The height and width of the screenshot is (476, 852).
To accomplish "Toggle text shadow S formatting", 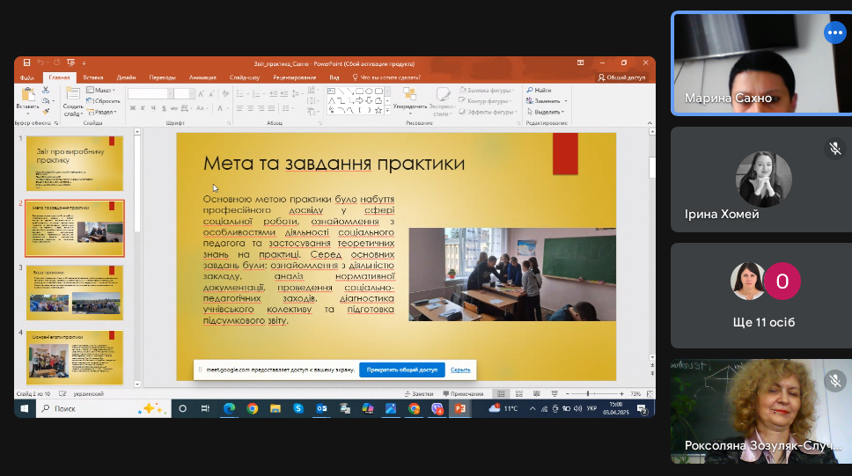I will 164,108.
